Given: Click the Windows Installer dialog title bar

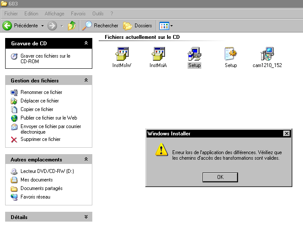Looking at the screenshot, I should pyautogui.click(x=219, y=134).
